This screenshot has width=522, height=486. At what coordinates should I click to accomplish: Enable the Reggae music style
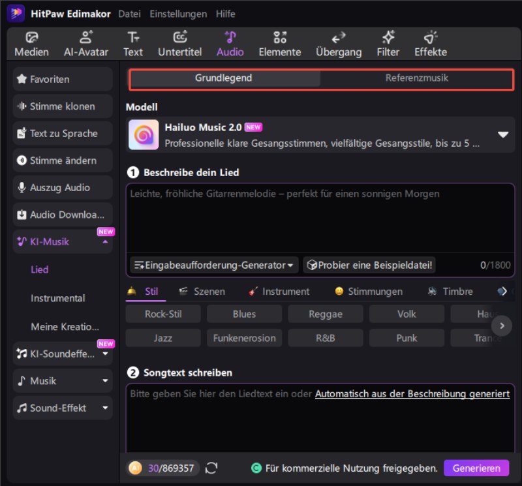[325, 314]
